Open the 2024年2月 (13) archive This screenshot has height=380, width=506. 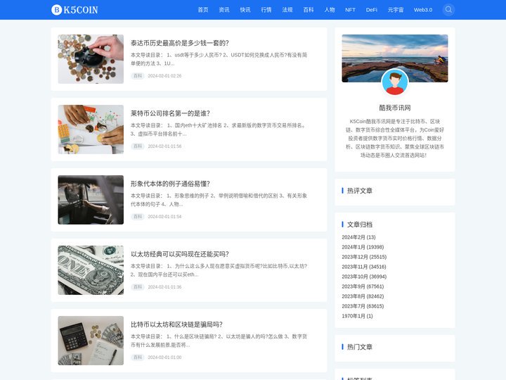point(358,237)
